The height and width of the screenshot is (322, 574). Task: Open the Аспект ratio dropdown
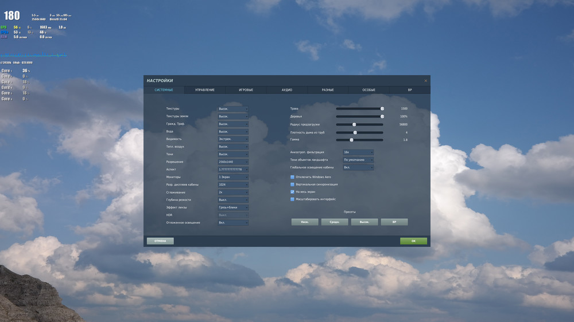point(233,170)
